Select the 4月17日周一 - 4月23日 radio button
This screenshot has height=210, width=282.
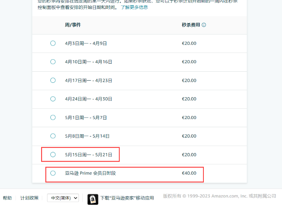pyautogui.click(x=53, y=80)
